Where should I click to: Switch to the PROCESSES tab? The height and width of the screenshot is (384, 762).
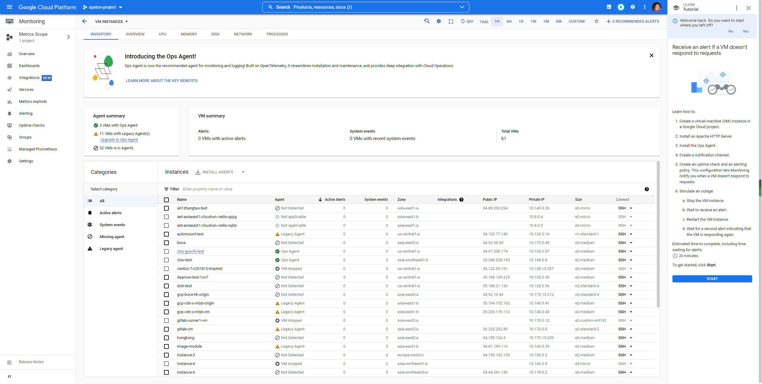tap(277, 34)
